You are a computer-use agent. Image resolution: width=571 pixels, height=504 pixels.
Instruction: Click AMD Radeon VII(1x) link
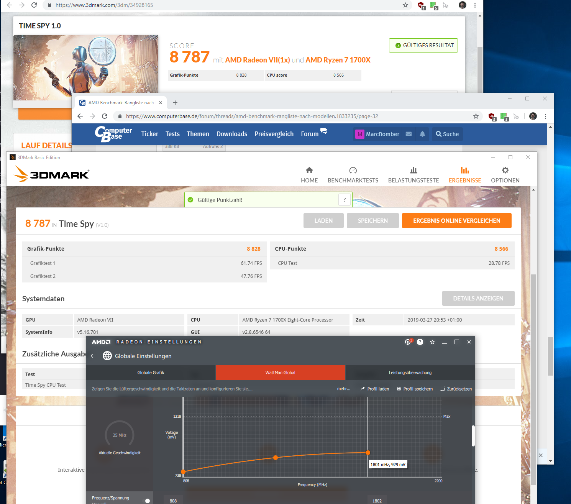258,60
